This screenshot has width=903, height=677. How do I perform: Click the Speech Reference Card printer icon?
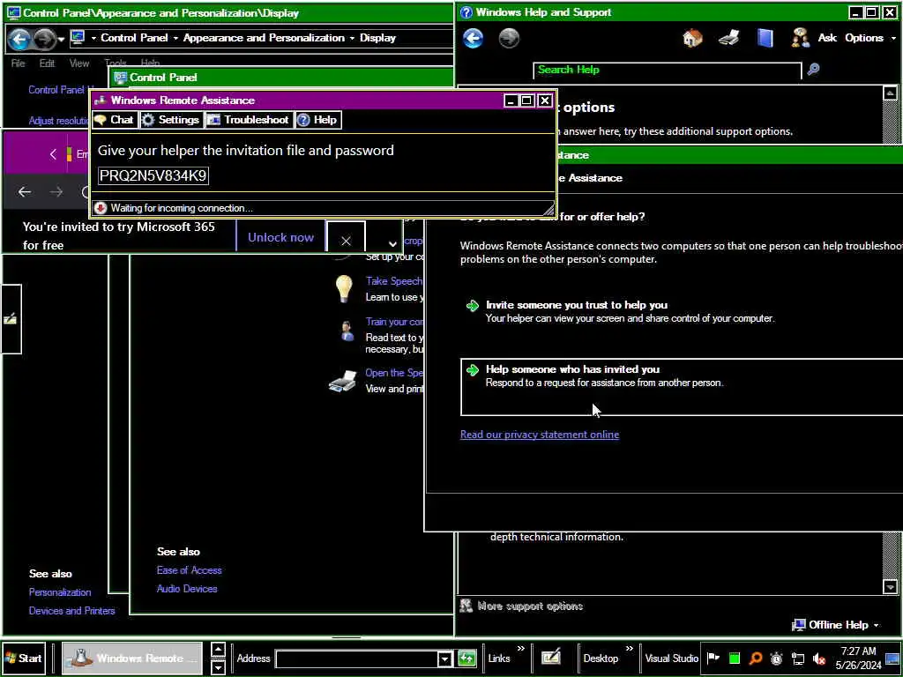[343, 381]
